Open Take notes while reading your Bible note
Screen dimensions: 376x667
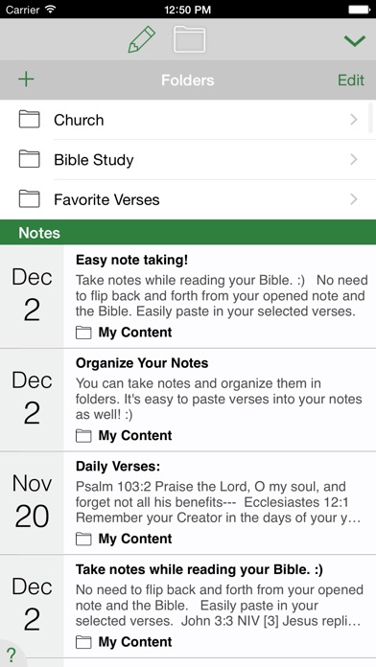click(x=188, y=607)
